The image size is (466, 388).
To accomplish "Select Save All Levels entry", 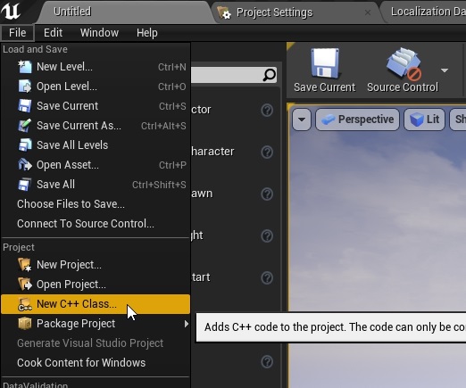I will point(96,145).
